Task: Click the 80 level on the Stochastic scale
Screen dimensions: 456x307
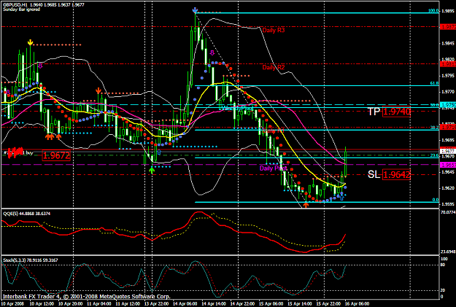Action: click(444, 265)
